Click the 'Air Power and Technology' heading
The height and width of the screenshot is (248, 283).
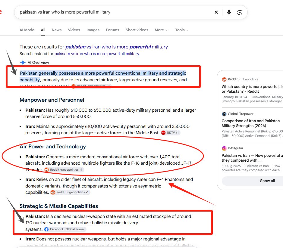[x=53, y=147]
